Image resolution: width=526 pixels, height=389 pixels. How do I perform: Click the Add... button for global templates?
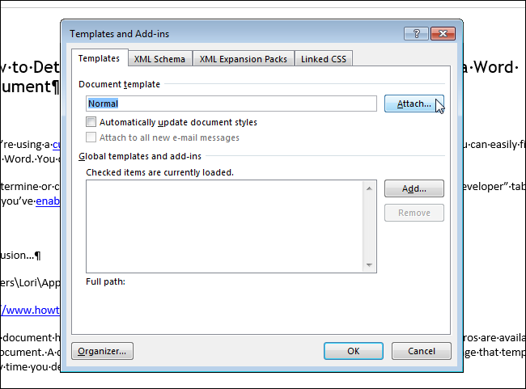tap(414, 188)
